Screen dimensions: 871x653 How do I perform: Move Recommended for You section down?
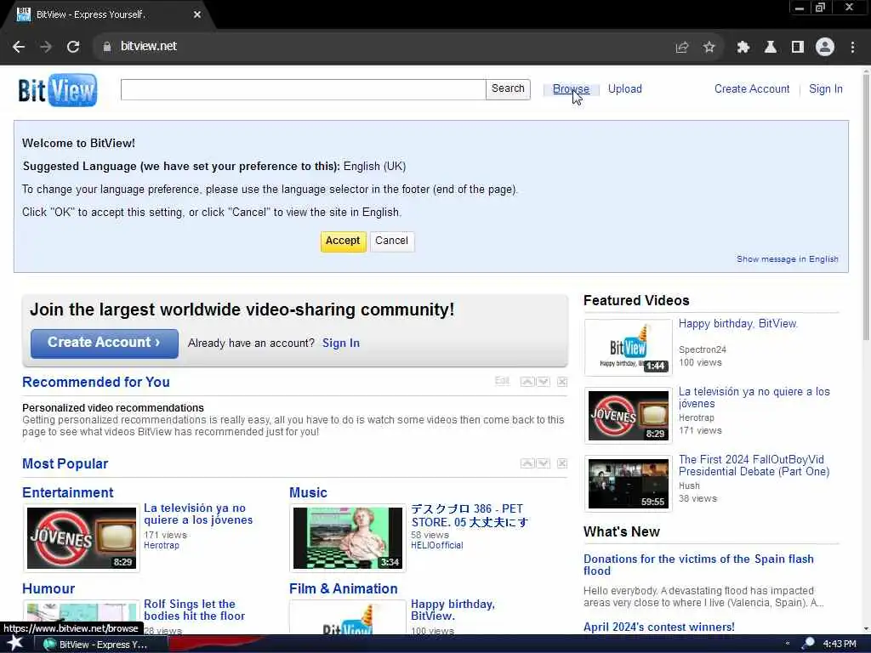click(x=544, y=382)
